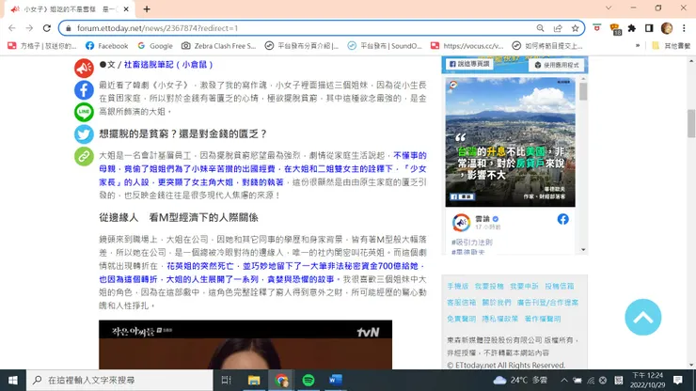Open the 手機版 footer link
The image size is (696, 391).
(458, 287)
